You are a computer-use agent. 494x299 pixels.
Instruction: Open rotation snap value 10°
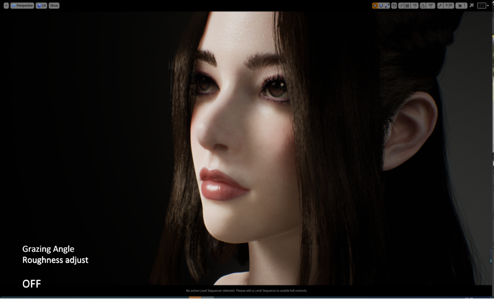coord(431,5)
